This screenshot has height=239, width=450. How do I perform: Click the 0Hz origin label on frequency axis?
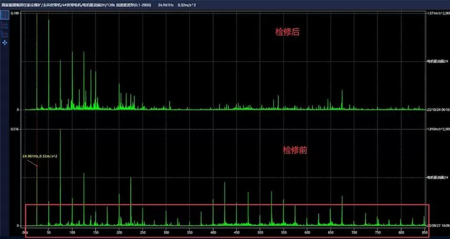click(25, 232)
